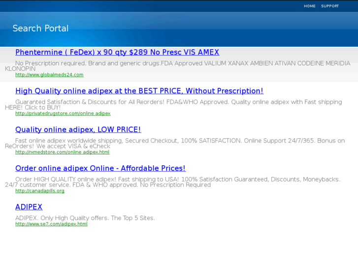Visit the se7.com/adipex.html URL link
The height and width of the screenshot is (268, 358).
point(51,224)
